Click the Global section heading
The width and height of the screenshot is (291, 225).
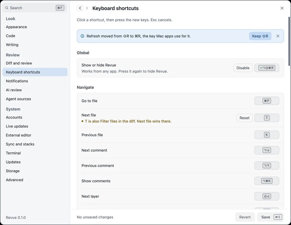point(83,53)
